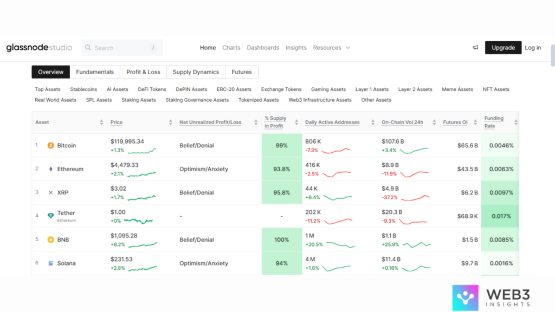Sort by Asset column arrows

coord(101,122)
